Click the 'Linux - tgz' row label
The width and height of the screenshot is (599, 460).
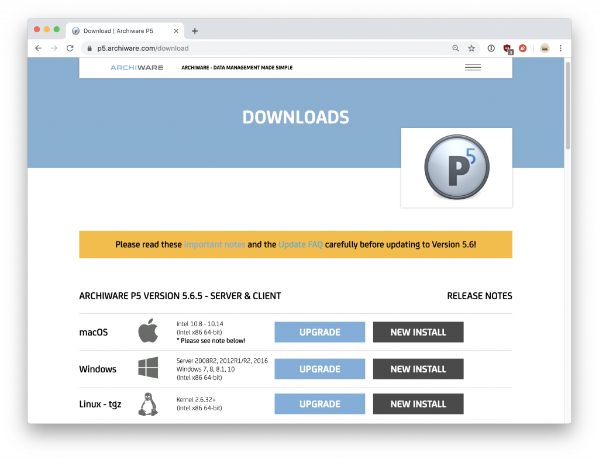point(100,404)
